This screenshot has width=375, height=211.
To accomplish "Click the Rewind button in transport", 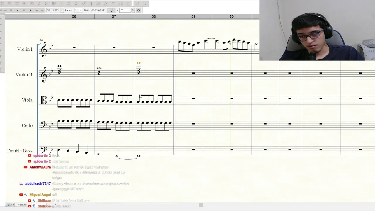I will [x=5, y=10].
